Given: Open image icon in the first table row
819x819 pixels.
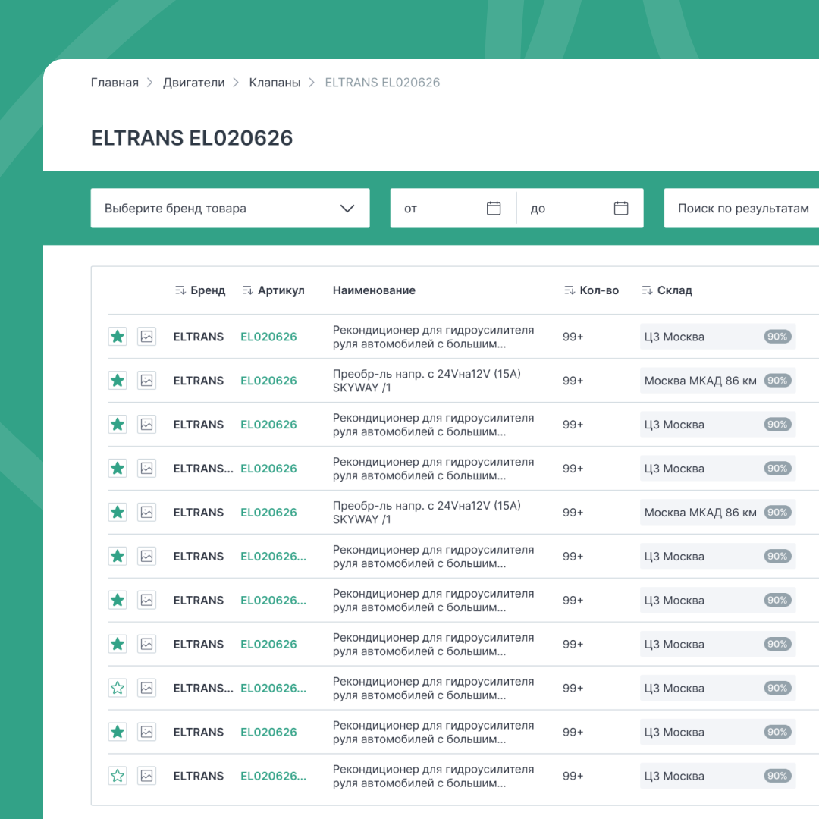Looking at the screenshot, I should coord(147,337).
